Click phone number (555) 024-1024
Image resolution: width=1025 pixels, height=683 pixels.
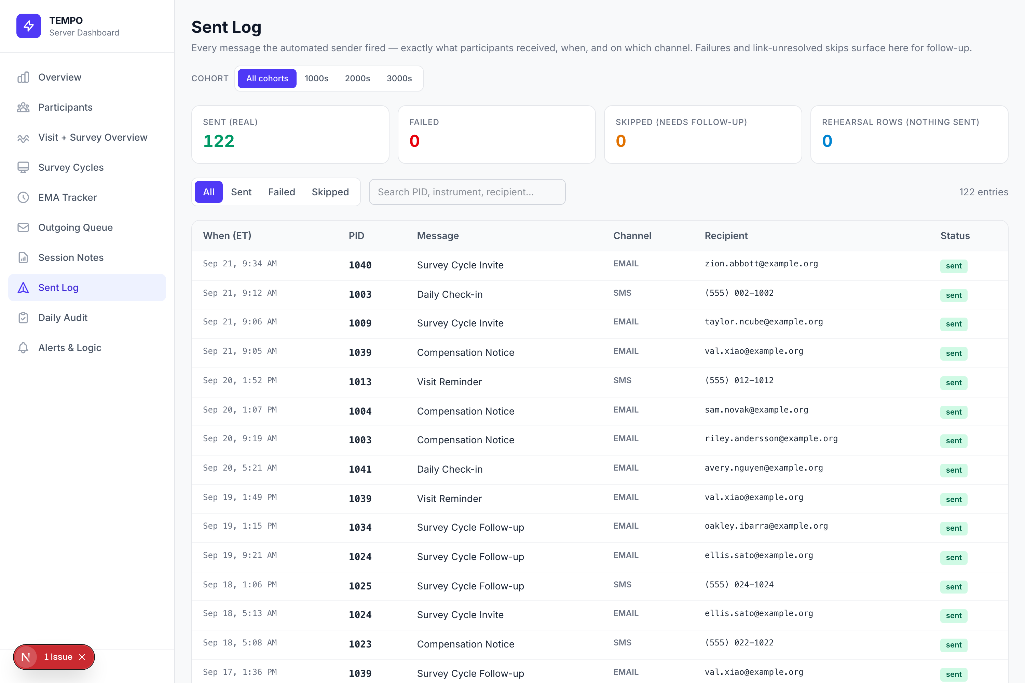(x=739, y=585)
